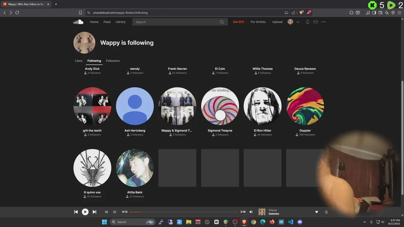Open the SoundCloud logo home link
The image size is (404, 227).
pyautogui.click(x=78, y=22)
